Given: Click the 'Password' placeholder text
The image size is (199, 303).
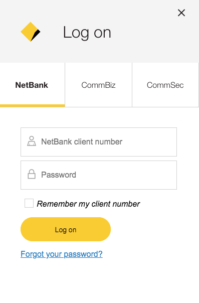Looking at the screenshot, I should tap(59, 175).
